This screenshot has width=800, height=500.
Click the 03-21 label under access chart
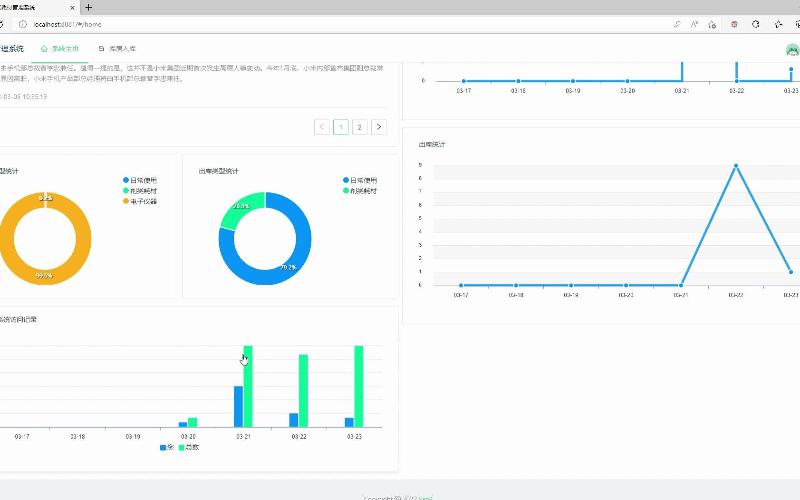243,436
